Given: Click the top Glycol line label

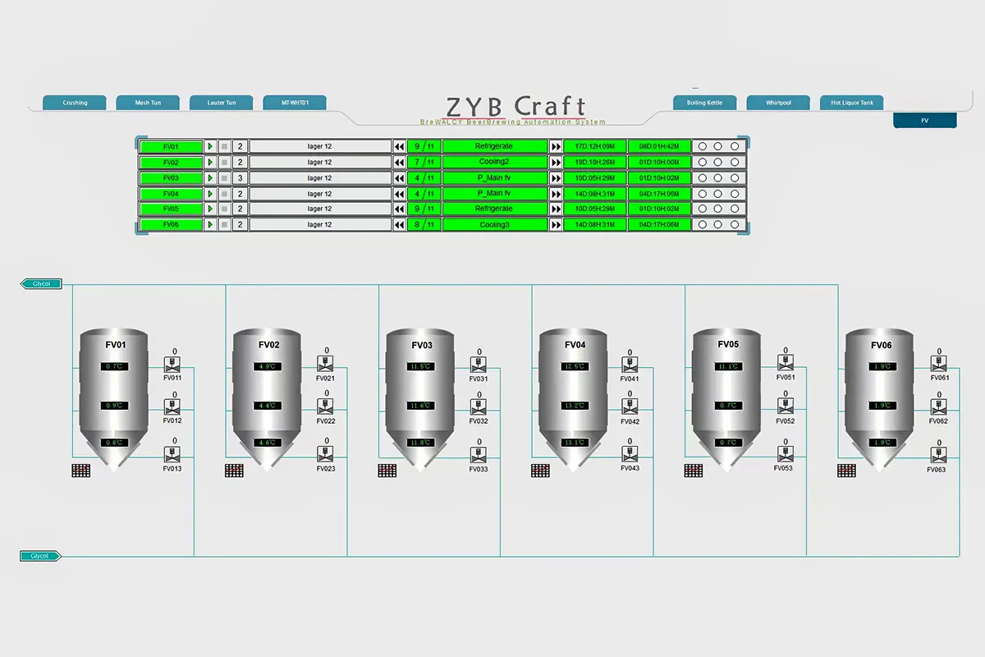Looking at the screenshot, I should (41, 283).
